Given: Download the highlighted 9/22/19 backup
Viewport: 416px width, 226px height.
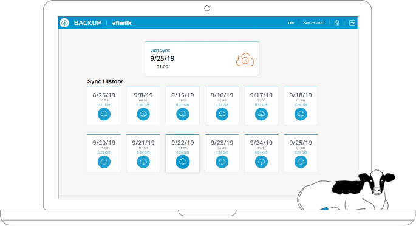Looking at the screenshot, I should [x=183, y=162].
